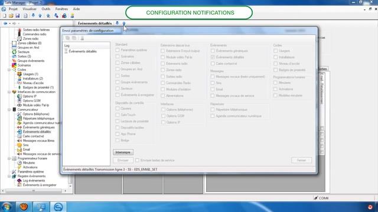Select Scénarios in the project tree
Image resolution: width=378 pixels, height=212 pixels.
coord(24,65)
